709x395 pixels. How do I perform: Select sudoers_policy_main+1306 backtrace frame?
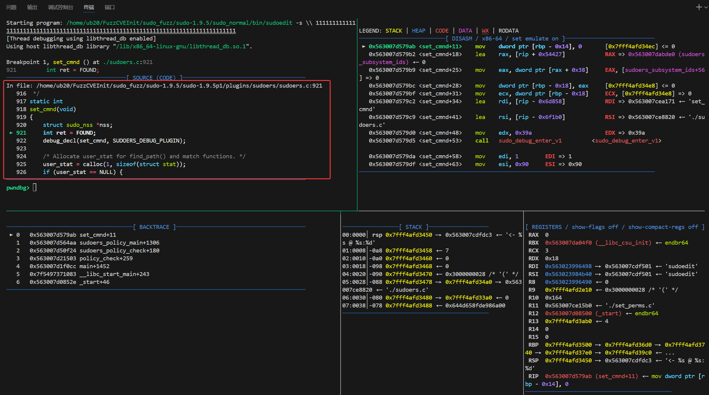(119, 242)
